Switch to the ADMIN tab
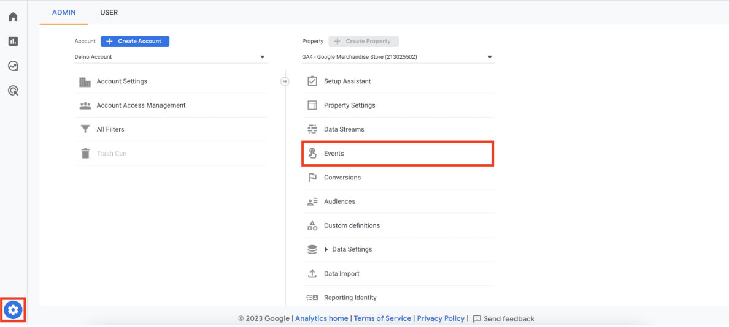729x327 pixels. 64,12
